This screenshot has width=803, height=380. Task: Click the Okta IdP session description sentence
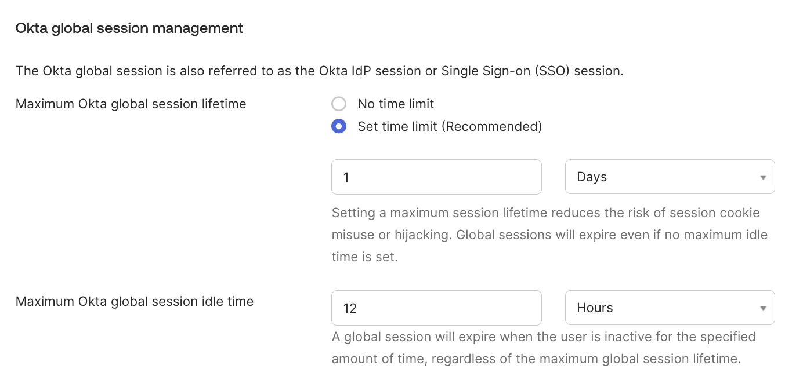pos(319,71)
